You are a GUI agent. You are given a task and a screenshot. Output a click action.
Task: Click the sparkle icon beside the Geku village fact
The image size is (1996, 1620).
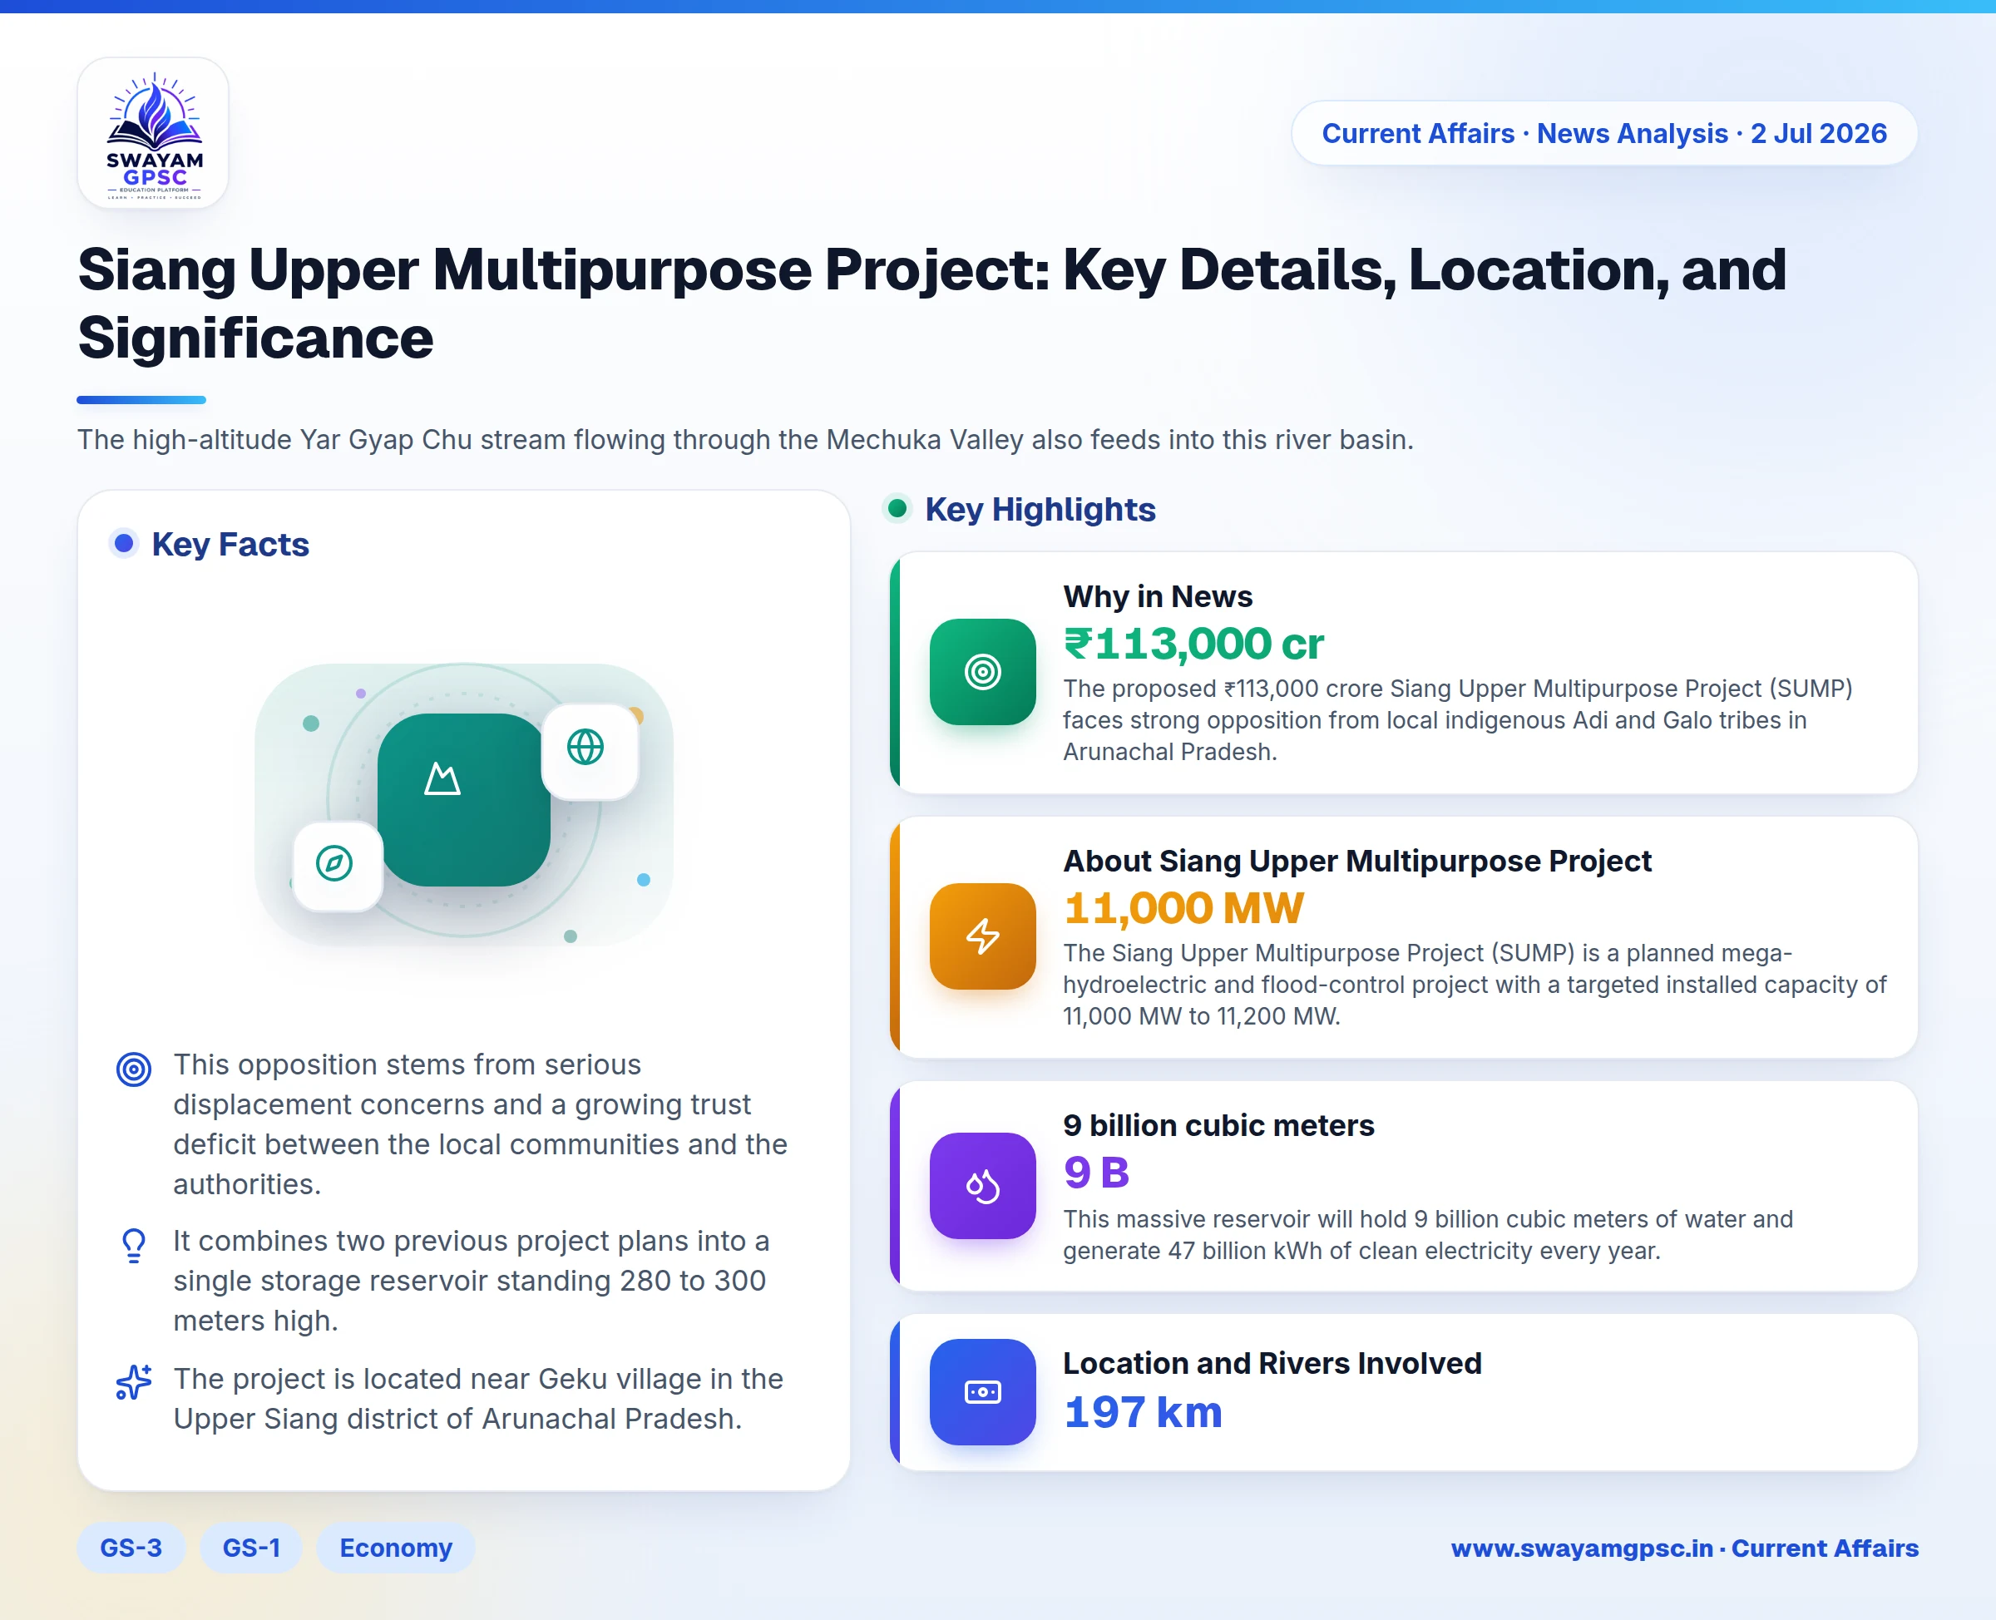[133, 1382]
